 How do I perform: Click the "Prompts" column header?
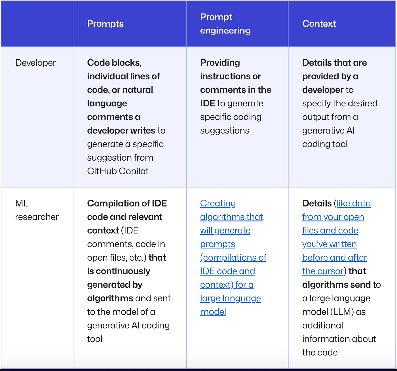tap(105, 24)
